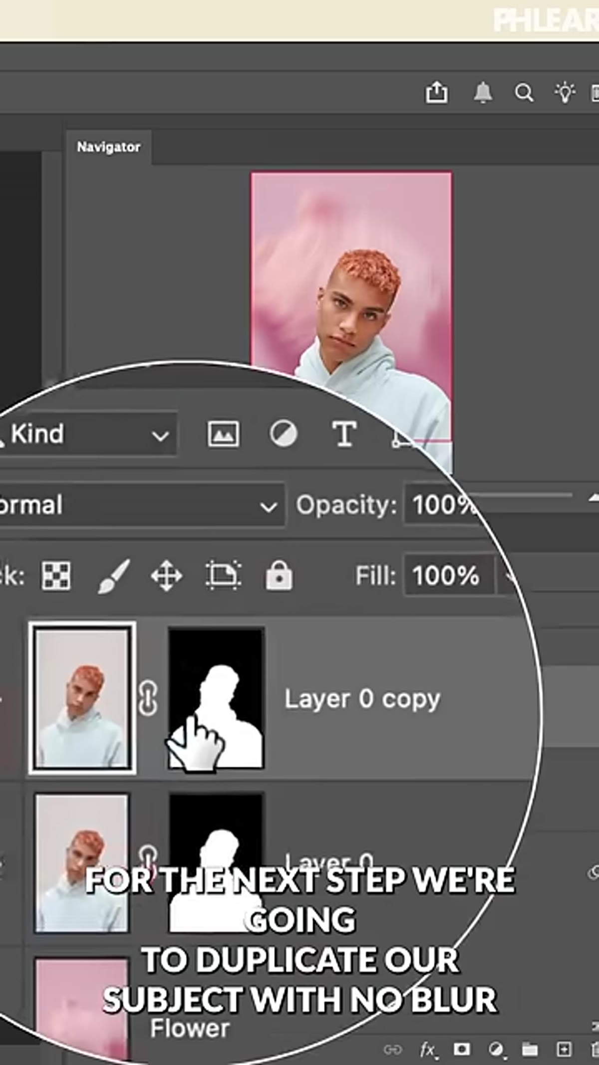Select the Layer 0 copy image thumbnail

tap(82, 698)
